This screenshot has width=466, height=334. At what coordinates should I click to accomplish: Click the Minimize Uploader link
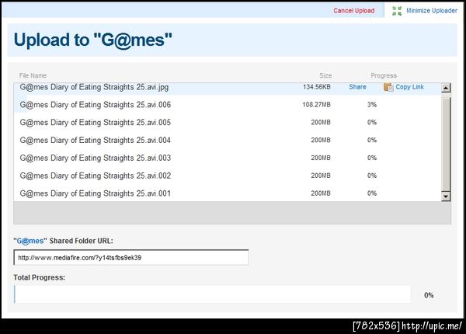point(432,11)
